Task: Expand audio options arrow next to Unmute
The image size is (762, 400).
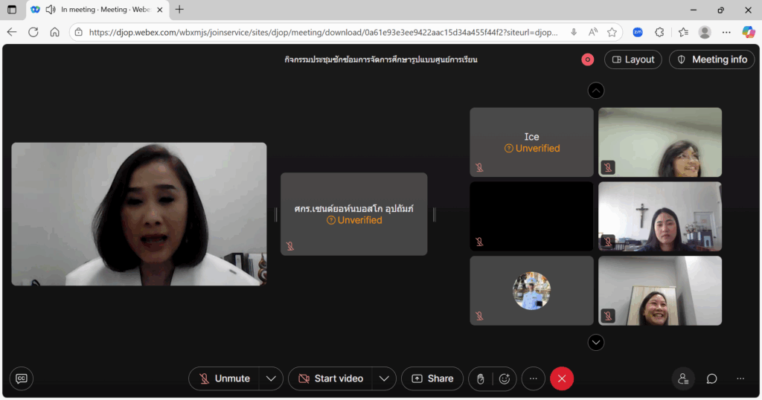Action: (x=272, y=378)
